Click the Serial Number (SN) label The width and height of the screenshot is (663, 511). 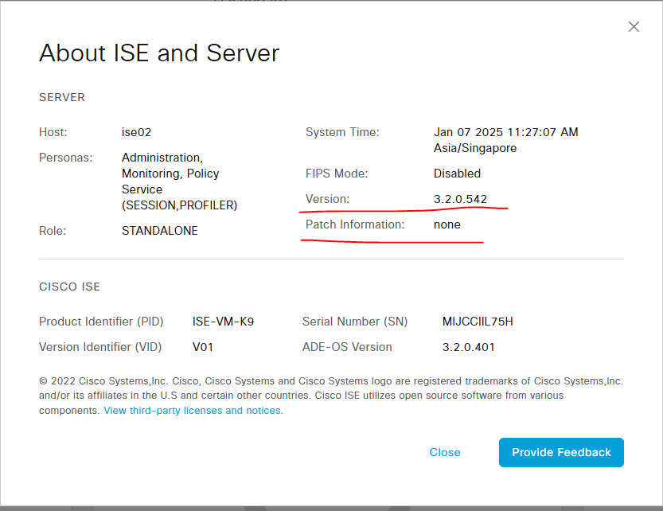point(355,322)
